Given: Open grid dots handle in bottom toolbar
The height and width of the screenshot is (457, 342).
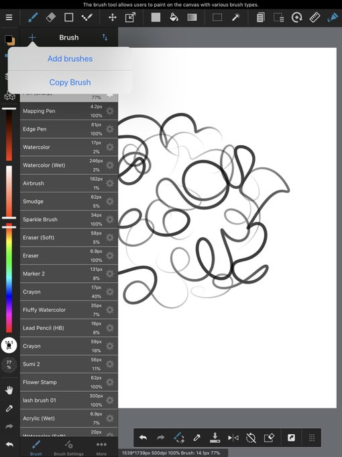Looking at the screenshot, I should coord(312,438).
